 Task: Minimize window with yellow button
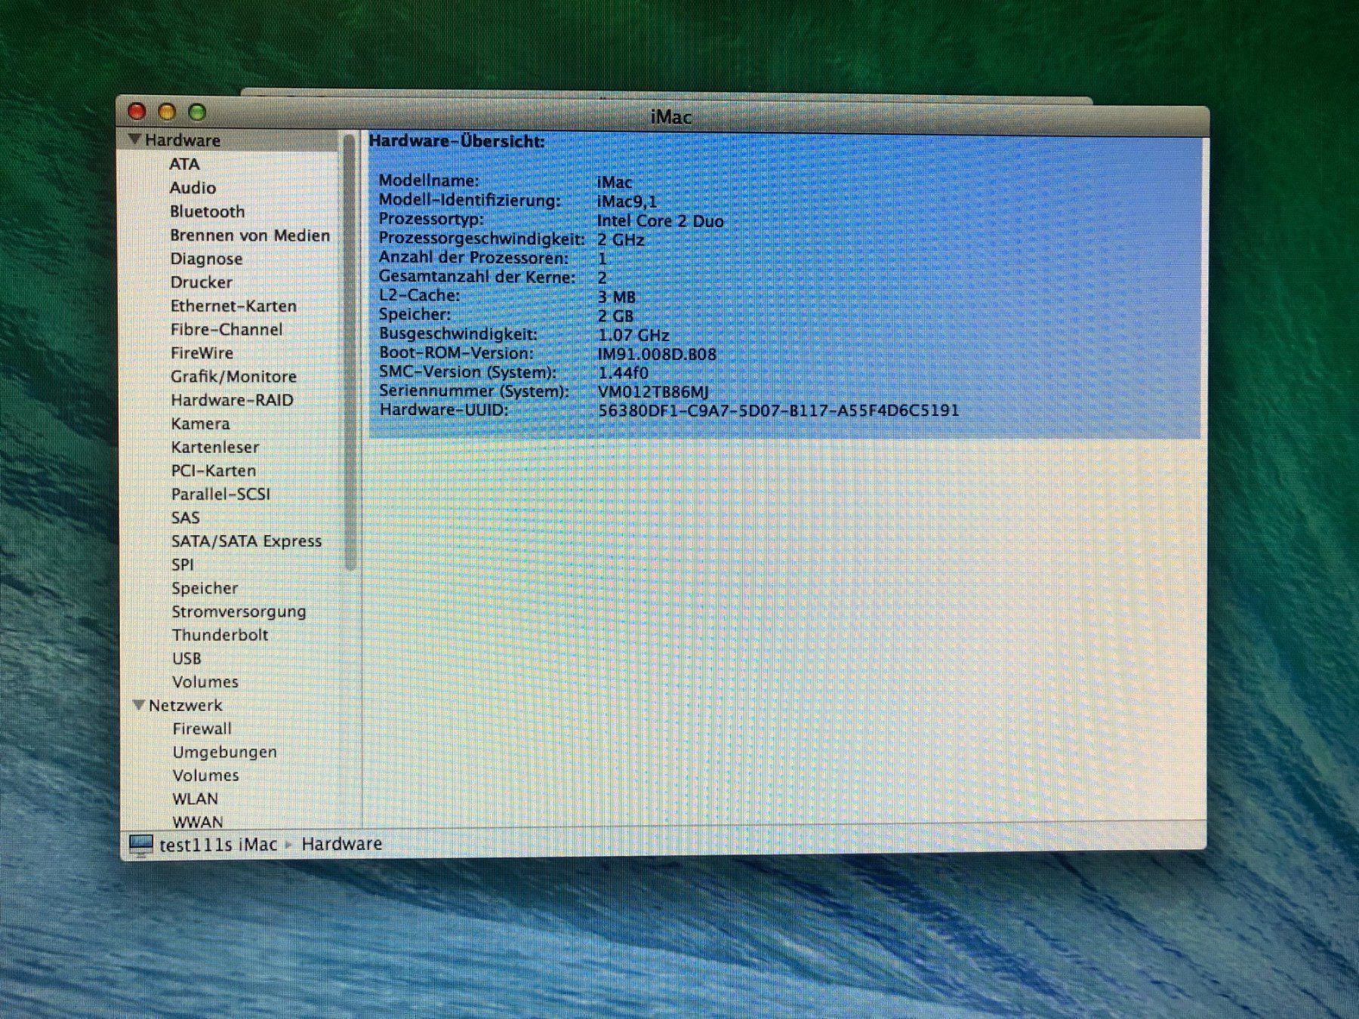coord(167,112)
